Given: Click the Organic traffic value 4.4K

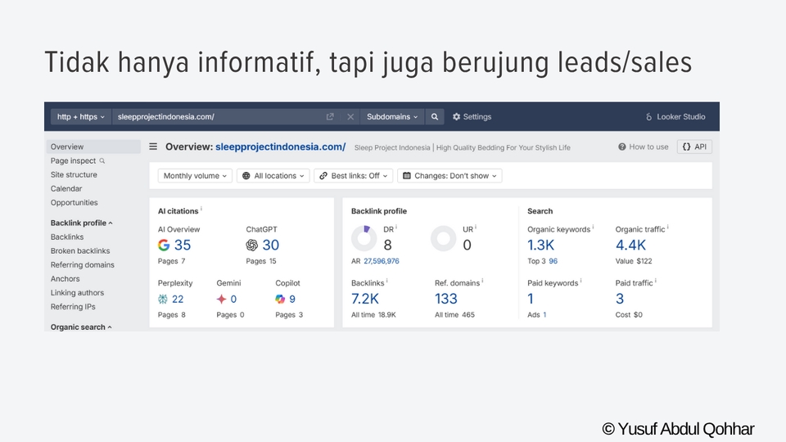Looking at the screenshot, I should click(630, 245).
